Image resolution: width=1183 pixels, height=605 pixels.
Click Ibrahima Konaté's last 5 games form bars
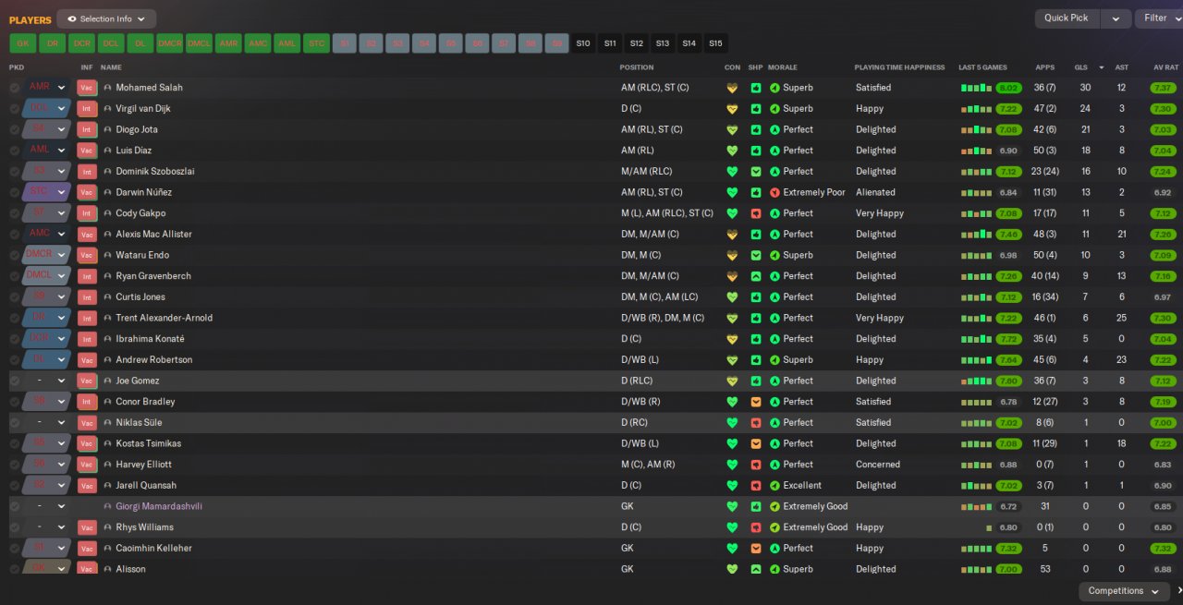tap(976, 339)
